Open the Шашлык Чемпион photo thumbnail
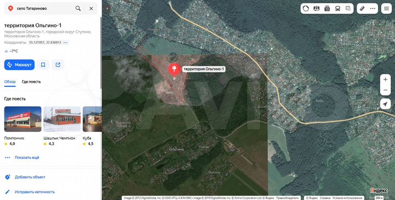 (62, 119)
